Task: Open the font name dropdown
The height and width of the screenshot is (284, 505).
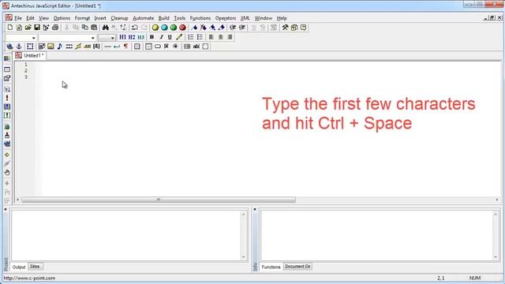Action: pos(93,38)
